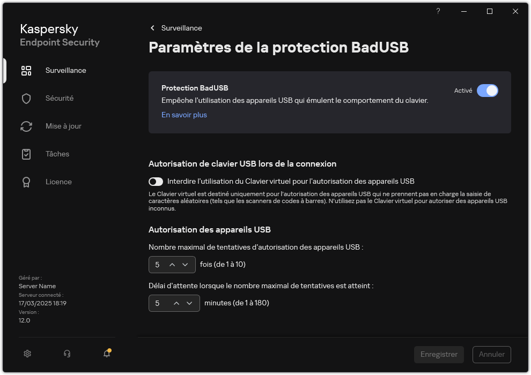The width and height of the screenshot is (531, 375).
Task: Expand the minutes value dropdown arrow
Action: (x=189, y=303)
